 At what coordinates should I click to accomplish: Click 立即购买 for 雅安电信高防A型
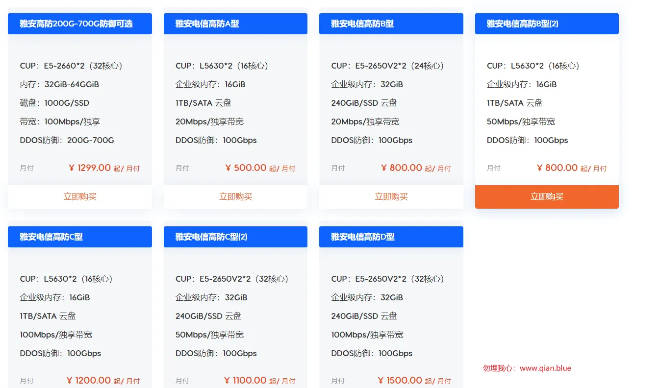[x=235, y=197]
